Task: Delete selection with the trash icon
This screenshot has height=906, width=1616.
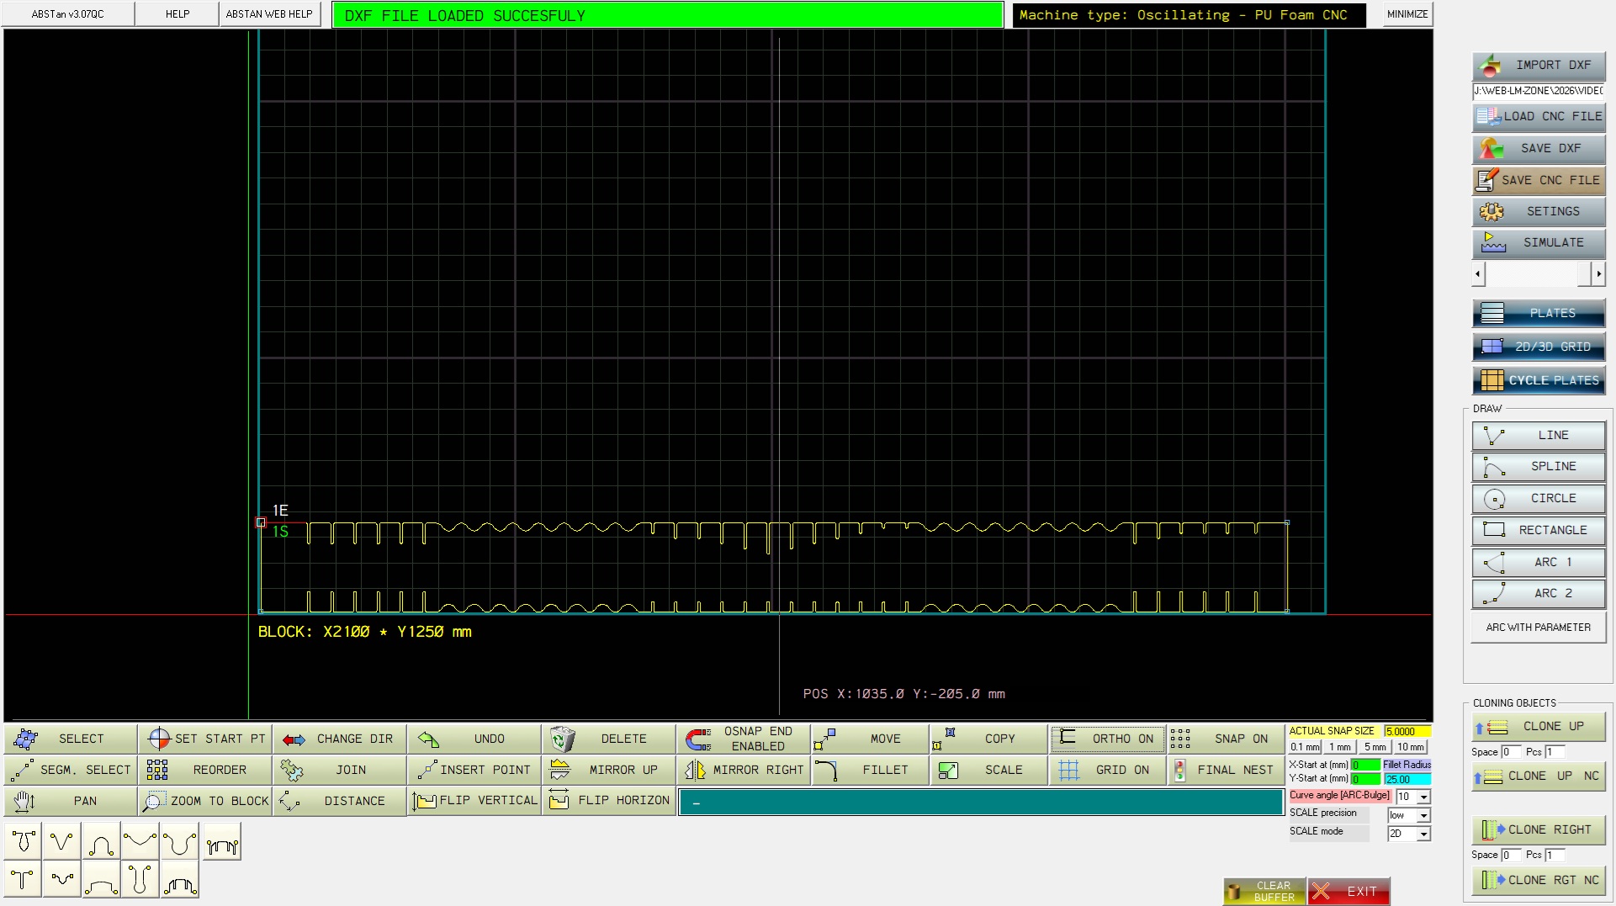Action: (x=562, y=739)
